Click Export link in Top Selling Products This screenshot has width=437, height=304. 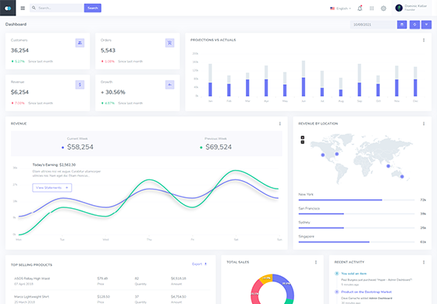tap(200, 264)
